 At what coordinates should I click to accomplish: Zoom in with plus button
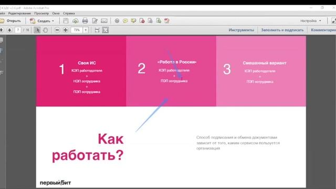(x=66, y=30)
